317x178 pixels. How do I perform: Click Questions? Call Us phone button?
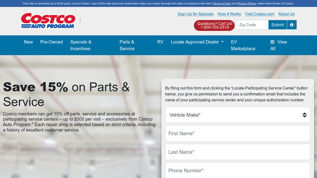[214, 25]
